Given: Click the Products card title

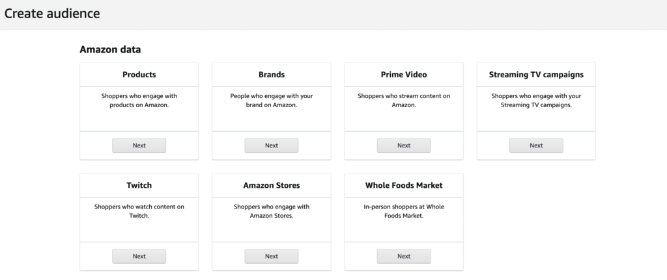Looking at the screenshot, I should point(139,75).
